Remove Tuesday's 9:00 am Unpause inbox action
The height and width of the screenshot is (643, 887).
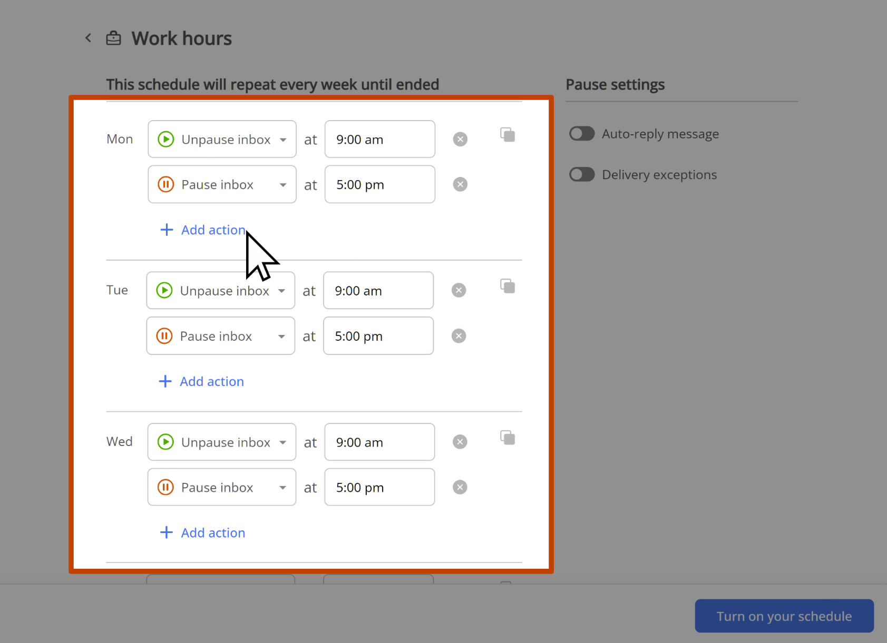coord(459,290)
